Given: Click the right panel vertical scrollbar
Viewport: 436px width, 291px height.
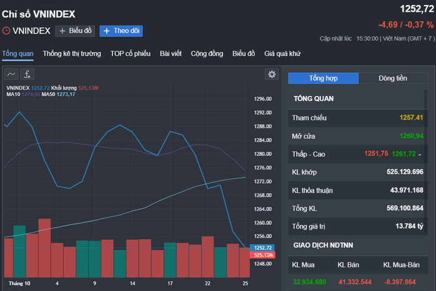Looking at the screenshot, I should tap(425, 162).
